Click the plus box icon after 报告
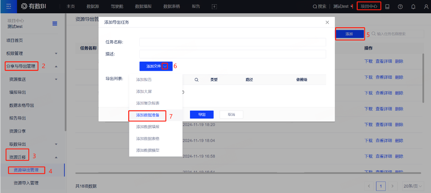The image size is (431, 193). tap(214, 6)
